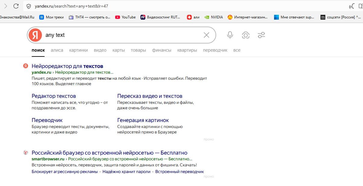Open the YouTube bookmark

[x=125, y=17]
